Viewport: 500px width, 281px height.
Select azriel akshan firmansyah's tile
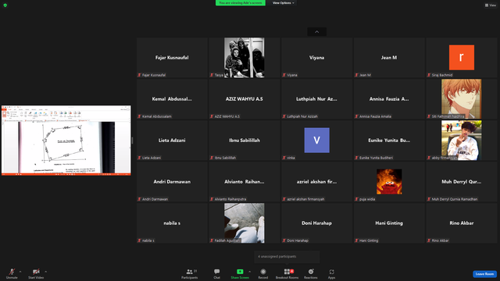click(316, 182)
